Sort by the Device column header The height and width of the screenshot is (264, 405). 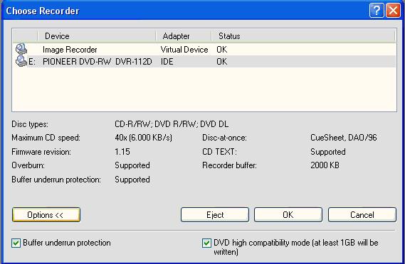tap(97, 36)
